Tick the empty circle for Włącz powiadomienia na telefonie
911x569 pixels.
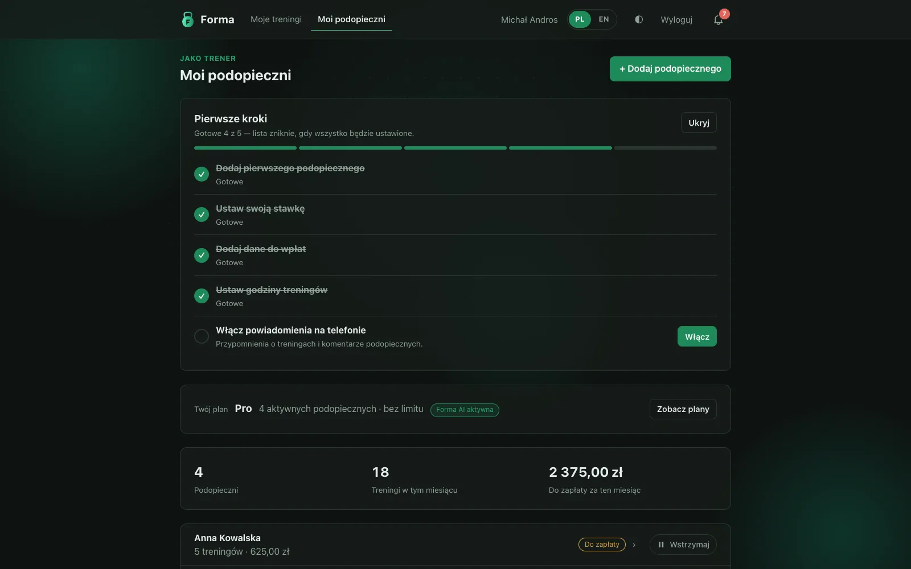[x=202, y=336]
